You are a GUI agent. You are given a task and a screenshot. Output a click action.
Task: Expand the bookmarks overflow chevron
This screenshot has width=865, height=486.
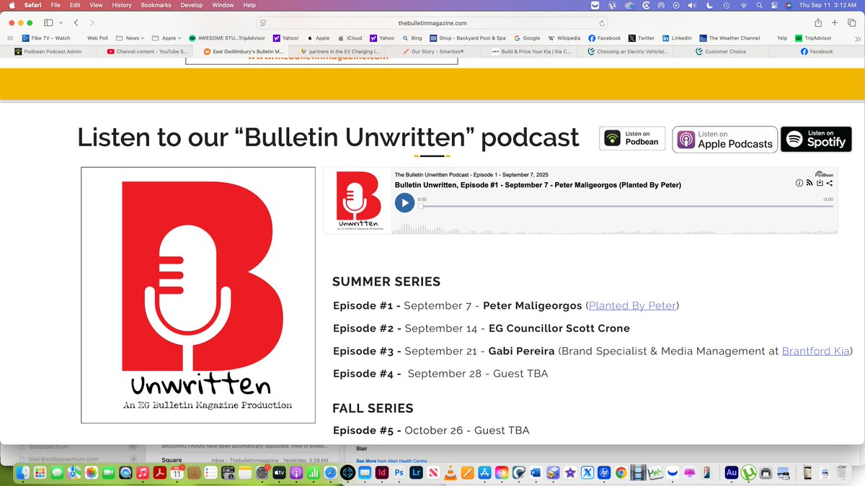pyautogui.click(x=859, y=38)
